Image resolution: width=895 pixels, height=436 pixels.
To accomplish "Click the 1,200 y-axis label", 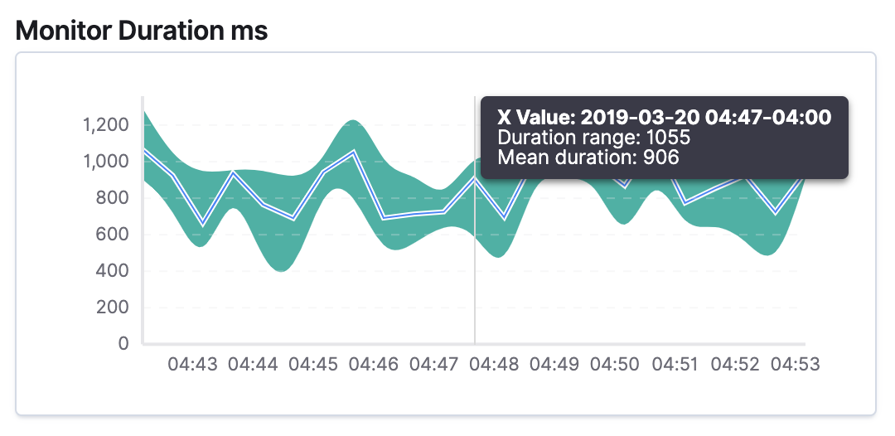I will [x=106, y=125].
